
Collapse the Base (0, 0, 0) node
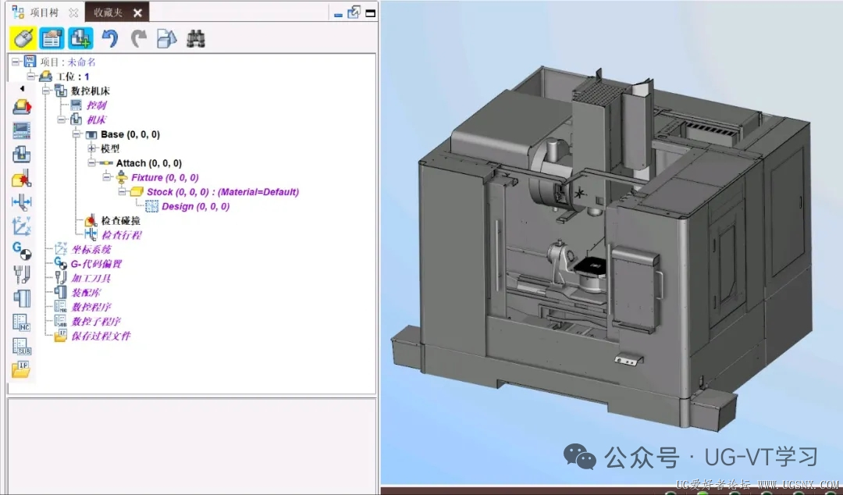click(76, 134)
